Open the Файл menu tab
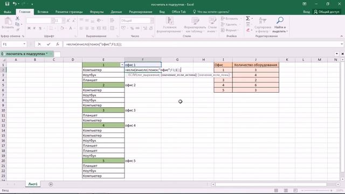 pyautogui.click(x=8, y=12)
